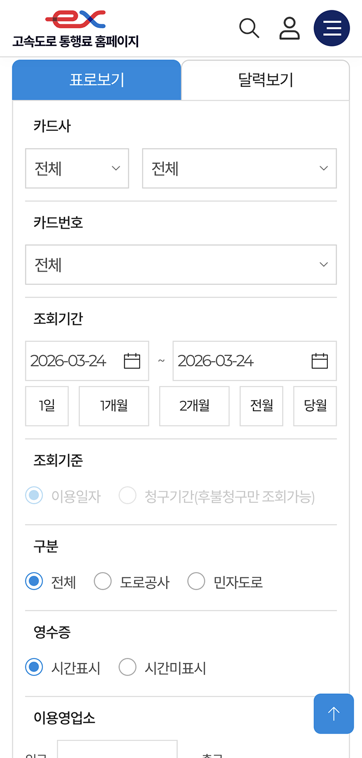This screenshot has width=362, height=758.
Task: Click the 당월 period button
Action: tap(315, 406)
